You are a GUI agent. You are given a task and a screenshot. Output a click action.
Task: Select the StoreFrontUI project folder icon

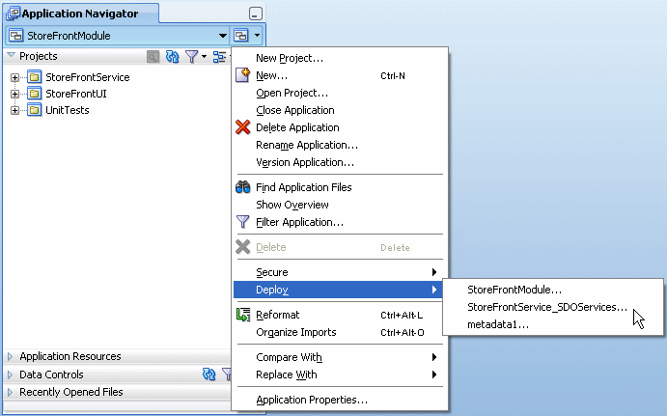coord(35,94)
